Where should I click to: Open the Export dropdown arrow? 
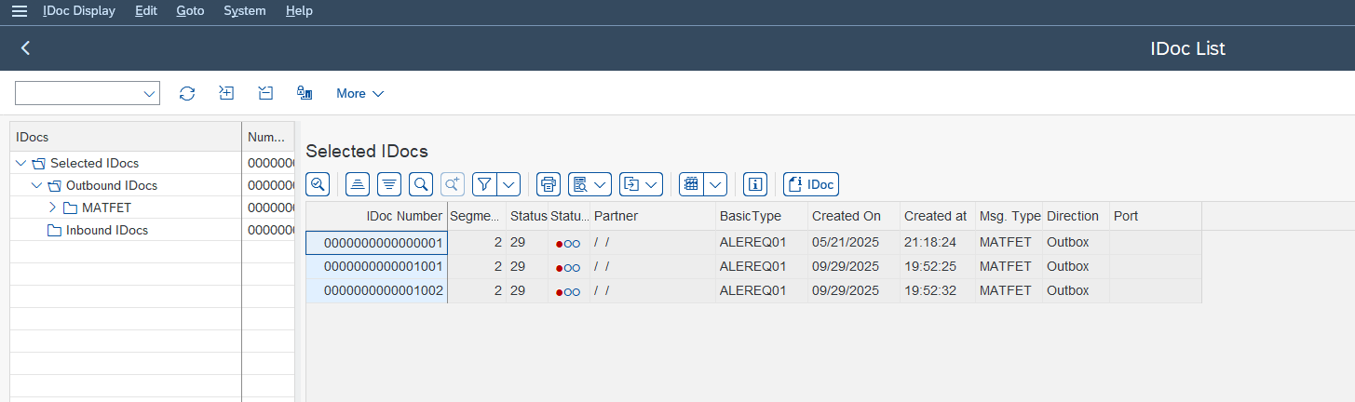pos(653,184)
